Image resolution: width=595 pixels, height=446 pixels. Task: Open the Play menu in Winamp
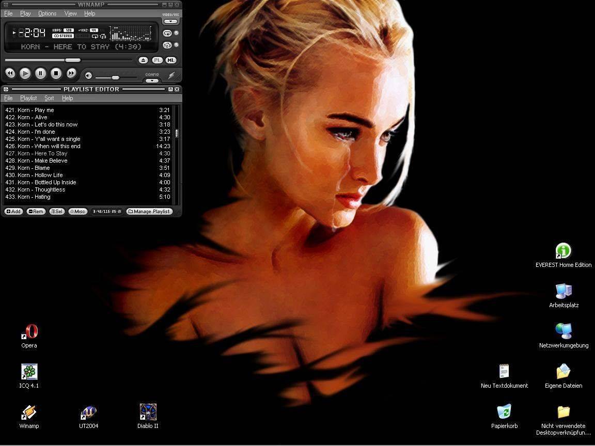point(25,13)
